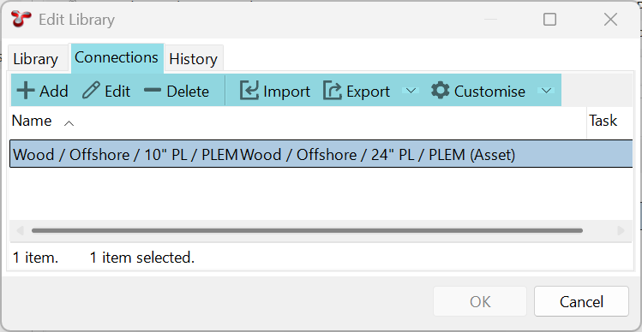Click the Add plus icon
This screenshot has height=332, width=642.
pos(26,91)
